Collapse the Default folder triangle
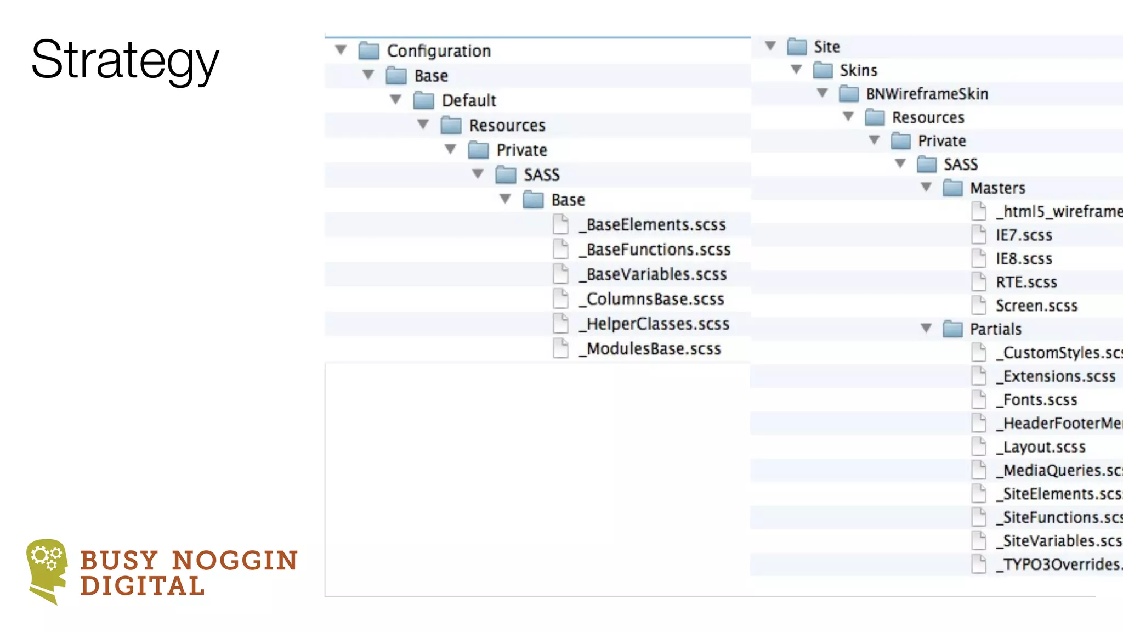 coord(396,100)
